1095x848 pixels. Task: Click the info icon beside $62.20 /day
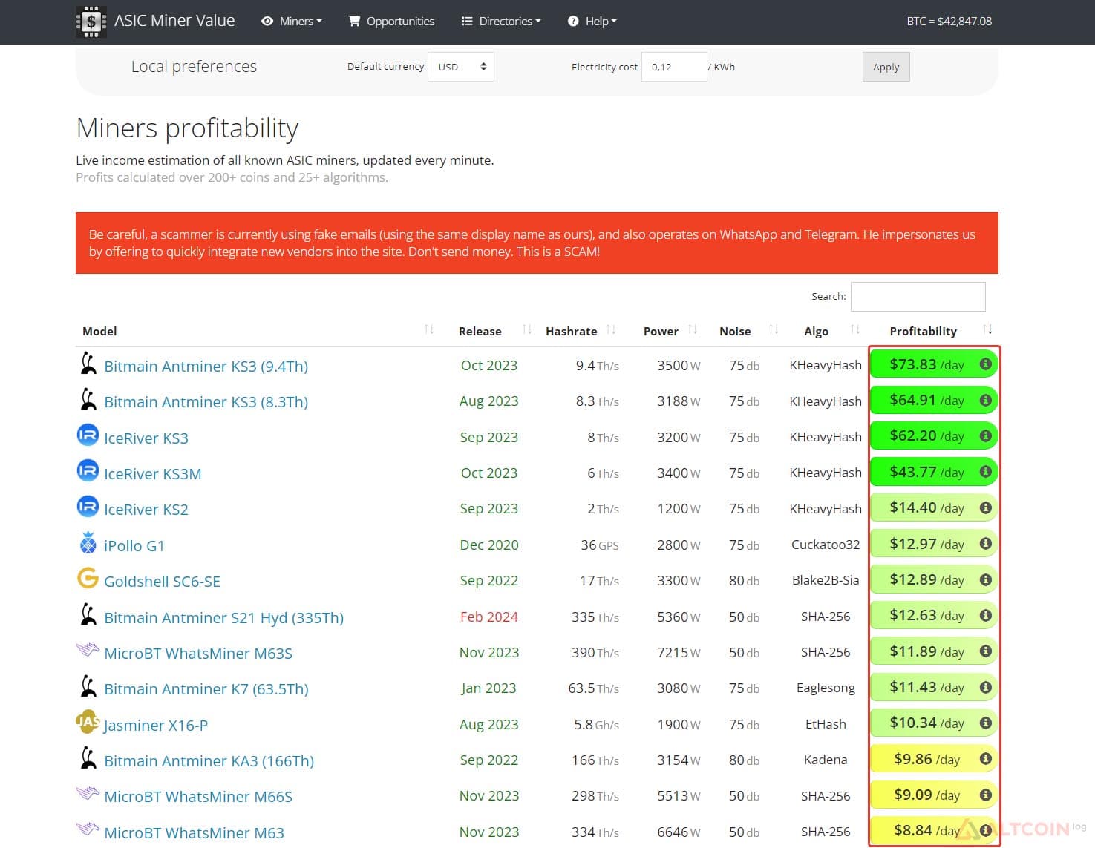(986, 435)
